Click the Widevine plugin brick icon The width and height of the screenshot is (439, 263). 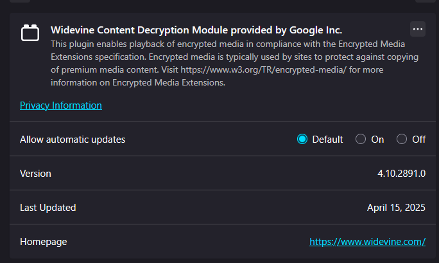click(x=30, y=33)
